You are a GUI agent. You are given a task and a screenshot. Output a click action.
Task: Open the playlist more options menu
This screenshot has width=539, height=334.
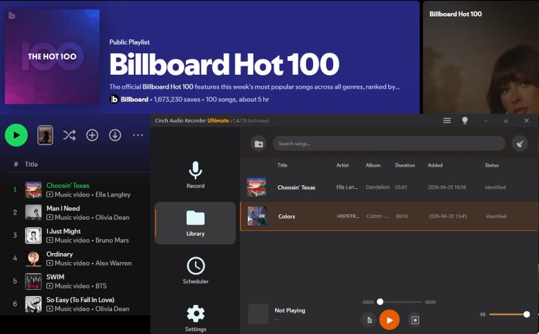pos(138,135)
